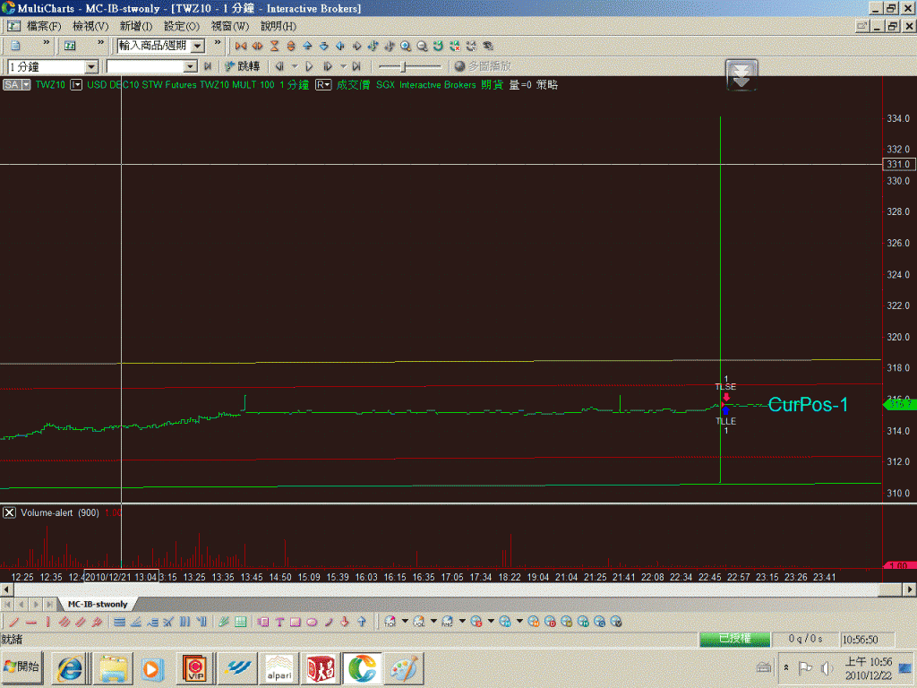The width and height of the screenshot is (917, 688).
Task: Click the CurPos-1 label on chart
Action: (808, 404)
